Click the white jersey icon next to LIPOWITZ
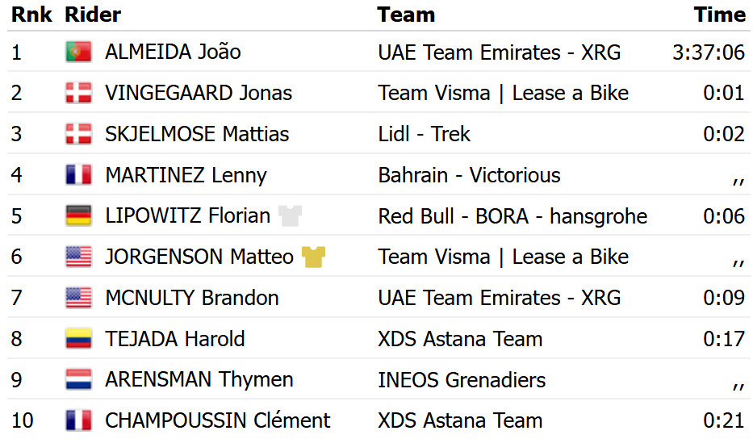The height and width of the screenshot is (439, 753). pyautogui.click(x=290, y=215)
